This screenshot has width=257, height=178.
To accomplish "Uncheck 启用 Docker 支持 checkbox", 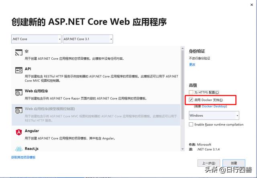I will 191,100.
